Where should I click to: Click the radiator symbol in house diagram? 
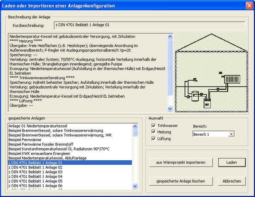[x=232, y=79]
